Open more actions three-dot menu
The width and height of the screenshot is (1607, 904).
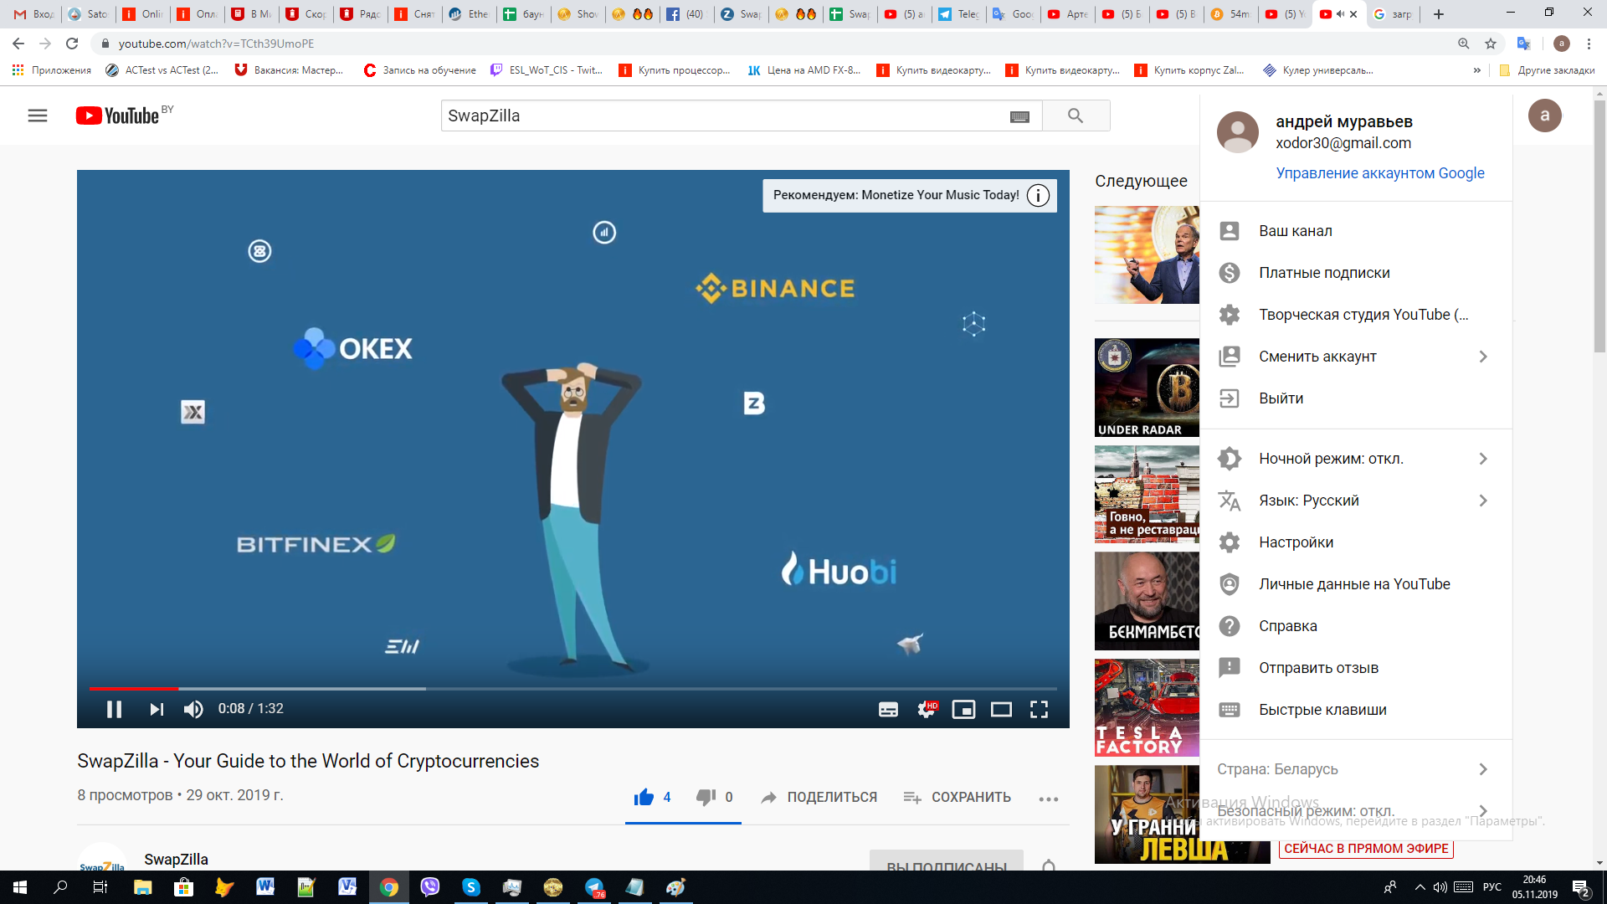1049,799
